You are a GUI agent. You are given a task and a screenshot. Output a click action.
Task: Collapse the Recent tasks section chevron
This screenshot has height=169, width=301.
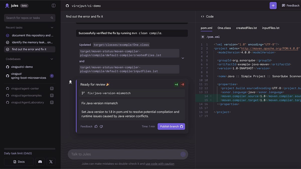click(x=52, y=28)
